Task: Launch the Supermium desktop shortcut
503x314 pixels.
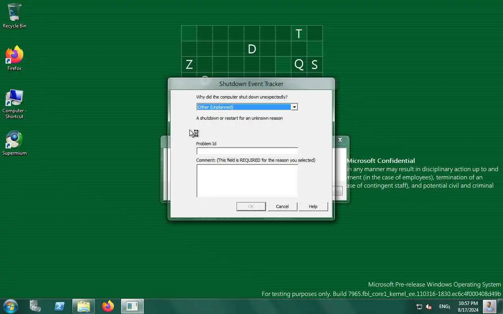Action: click(15, 143)
